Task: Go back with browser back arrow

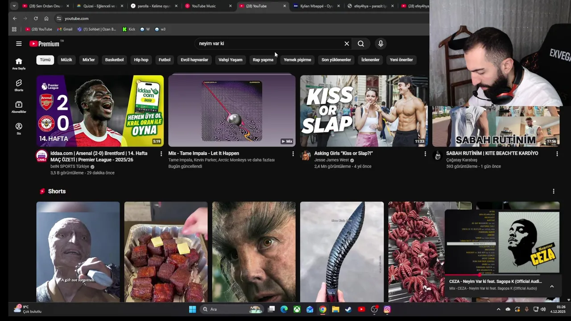Action: (15, 18)
